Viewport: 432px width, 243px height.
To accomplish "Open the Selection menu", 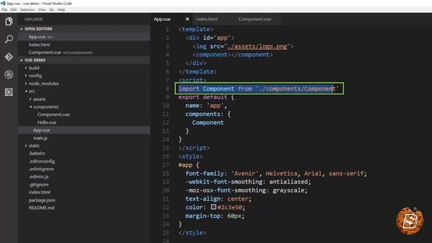I will 27,9.
